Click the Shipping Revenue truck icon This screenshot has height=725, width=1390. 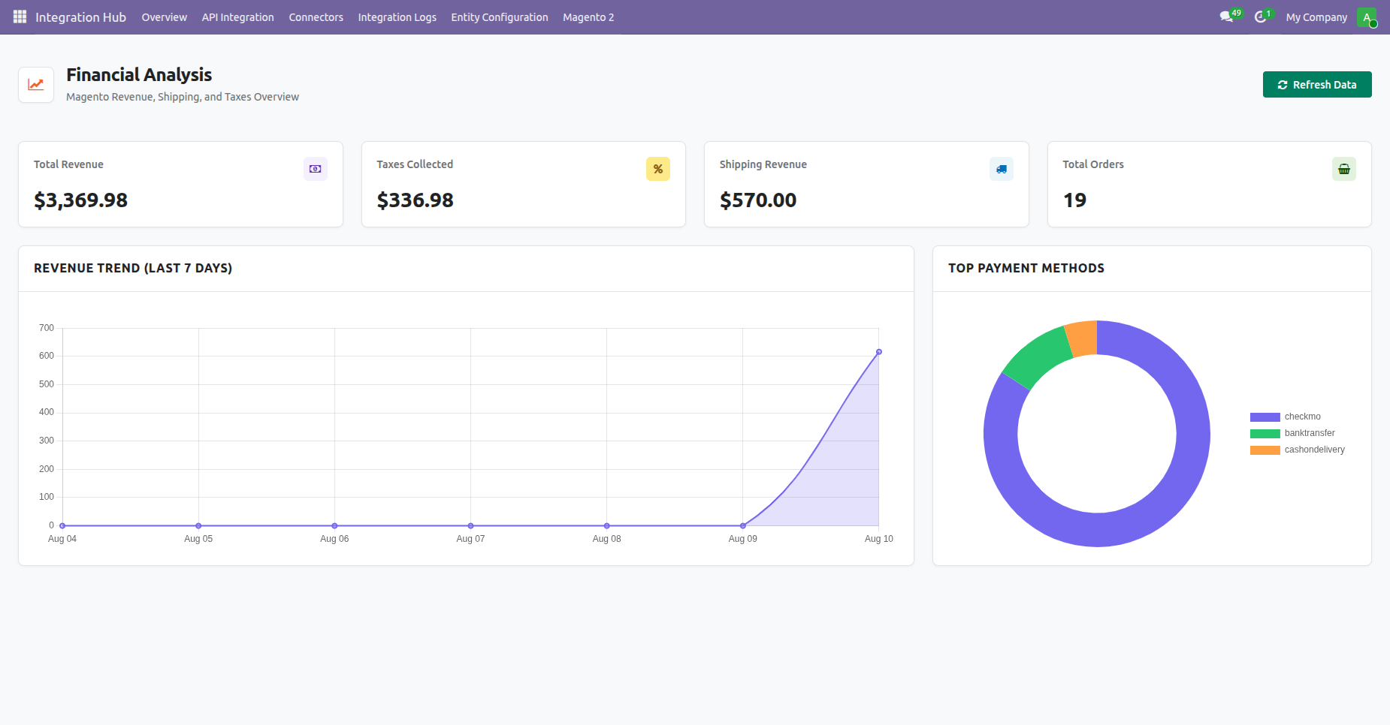pos(1002,169)
